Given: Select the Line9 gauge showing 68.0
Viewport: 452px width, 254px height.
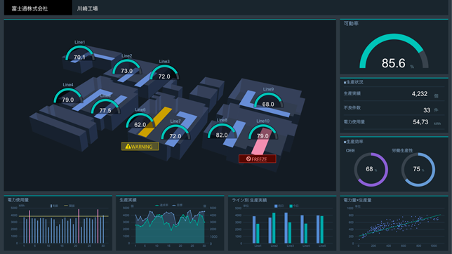Looking at the screenshot, I should [268, 100].
